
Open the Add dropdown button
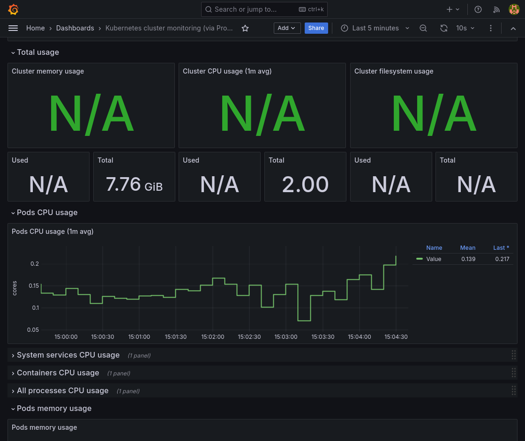pos(287,28)
